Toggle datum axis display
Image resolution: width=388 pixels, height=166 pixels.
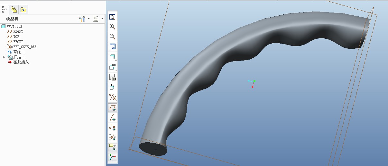point(112,117)
